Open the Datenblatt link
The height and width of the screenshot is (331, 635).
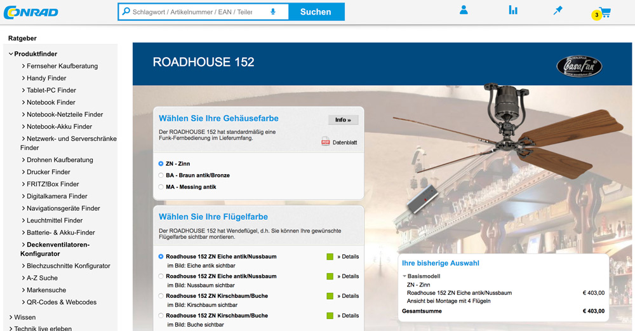point(345,142)
